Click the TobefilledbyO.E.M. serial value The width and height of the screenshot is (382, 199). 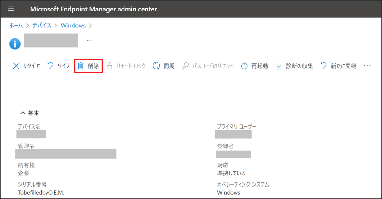pos(41,192)
